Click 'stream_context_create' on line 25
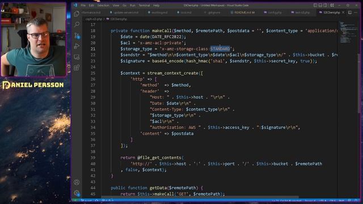The height and width of the screenshot is (204, 363). (x=172, y=73)
